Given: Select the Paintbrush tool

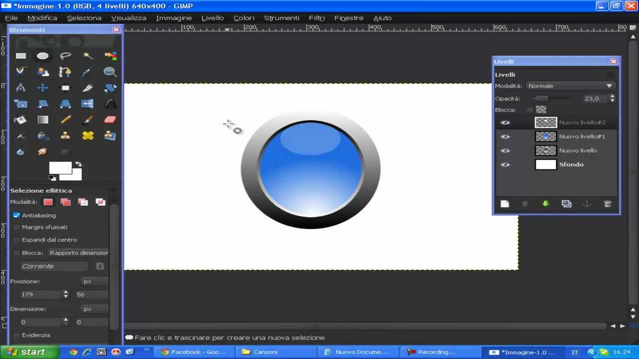Looking at the screenshot, I should tap(88, 120).
